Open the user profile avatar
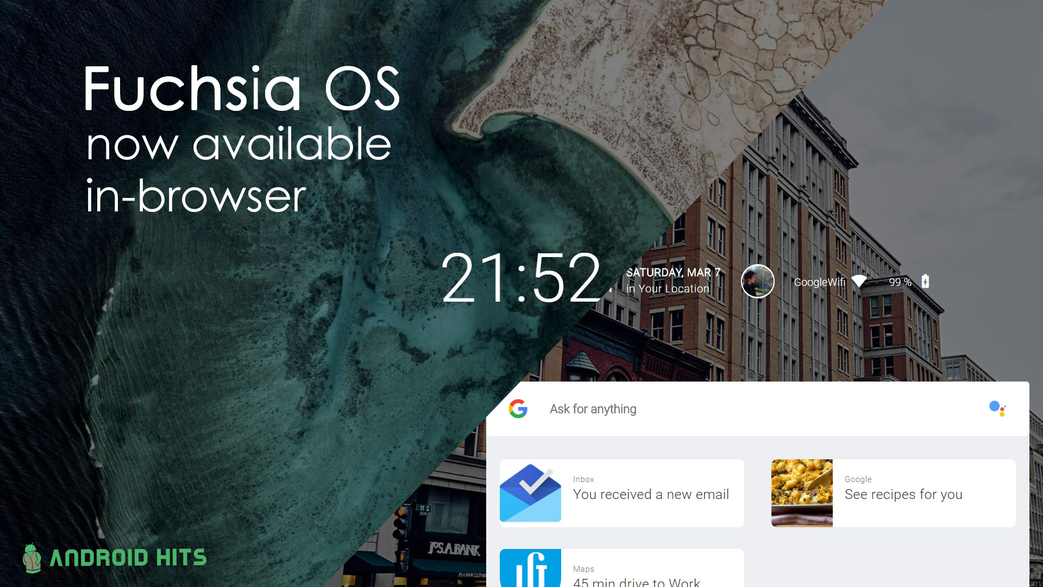Viewport: 1043px width, 587px height. click(758, 282)
